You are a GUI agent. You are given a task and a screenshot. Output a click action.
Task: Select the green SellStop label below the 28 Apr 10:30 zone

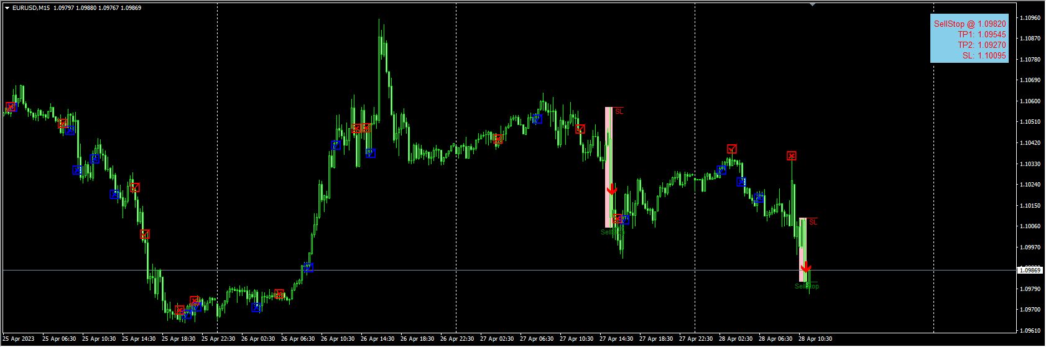807,286
